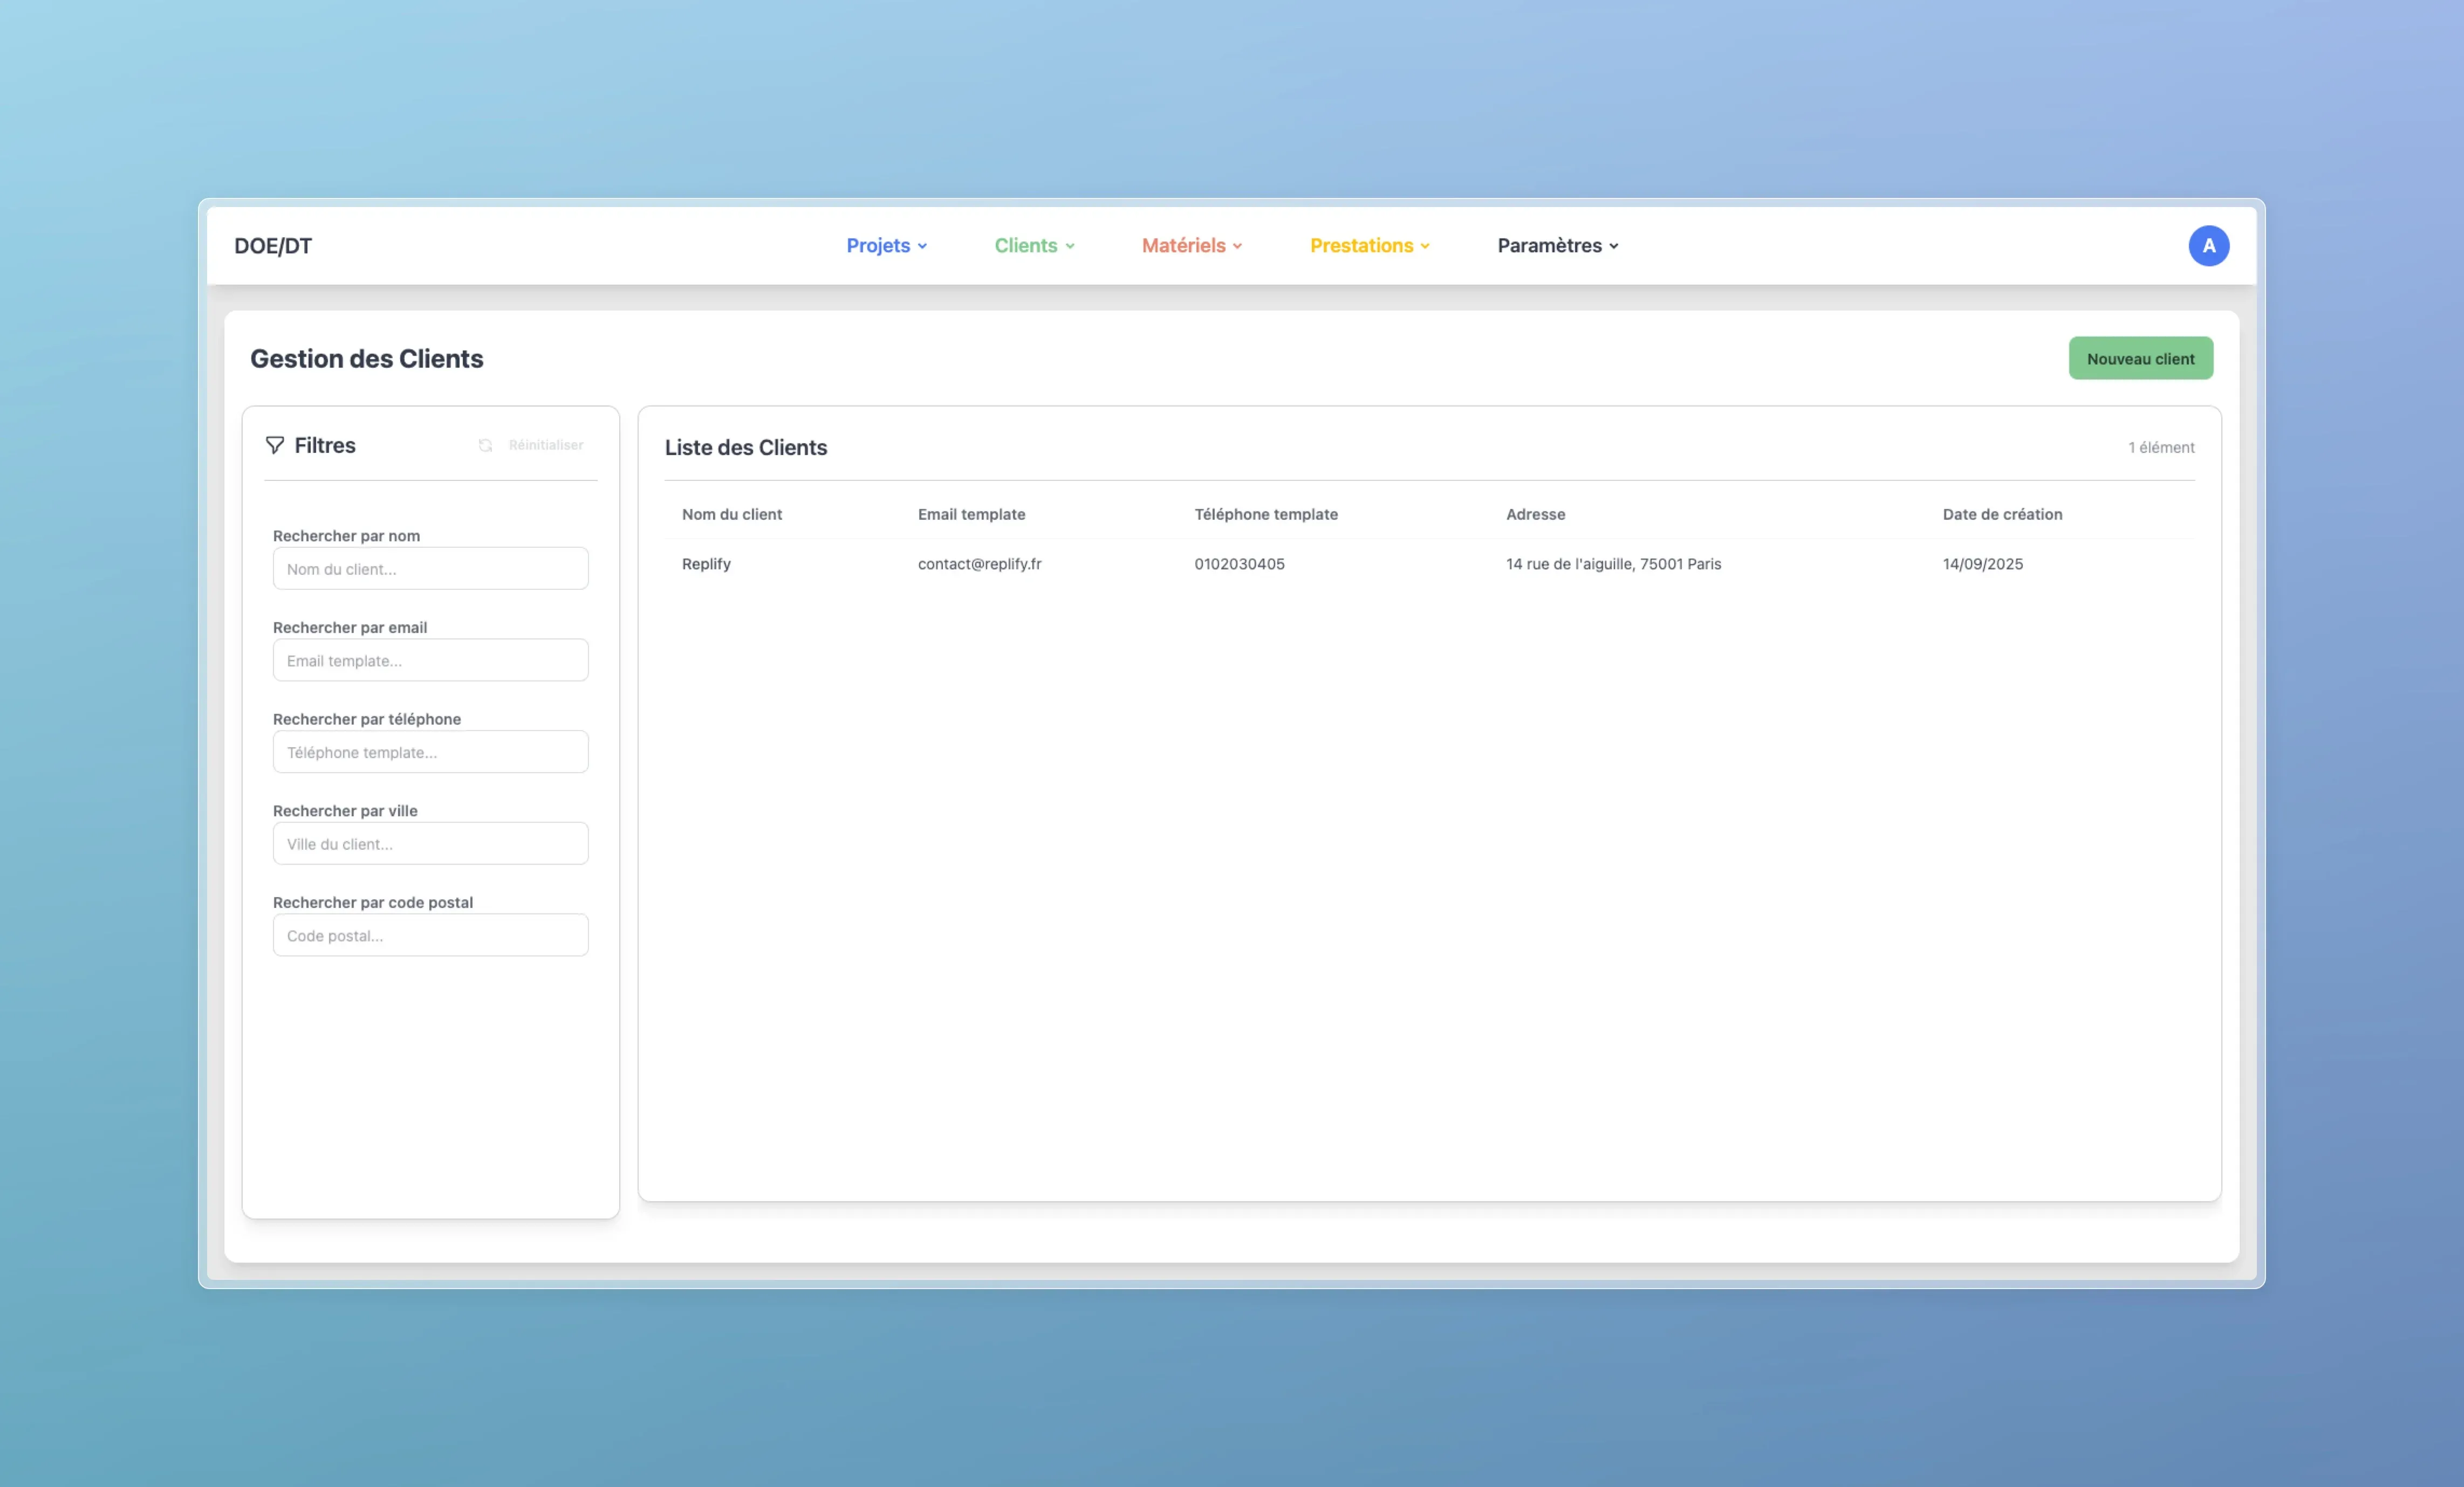Expand the Clients dropdown chevron
This screenshot has width=2464, height=1487.
click(1070, 247)
